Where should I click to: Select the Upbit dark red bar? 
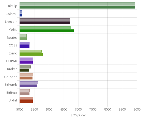[26, 102]
